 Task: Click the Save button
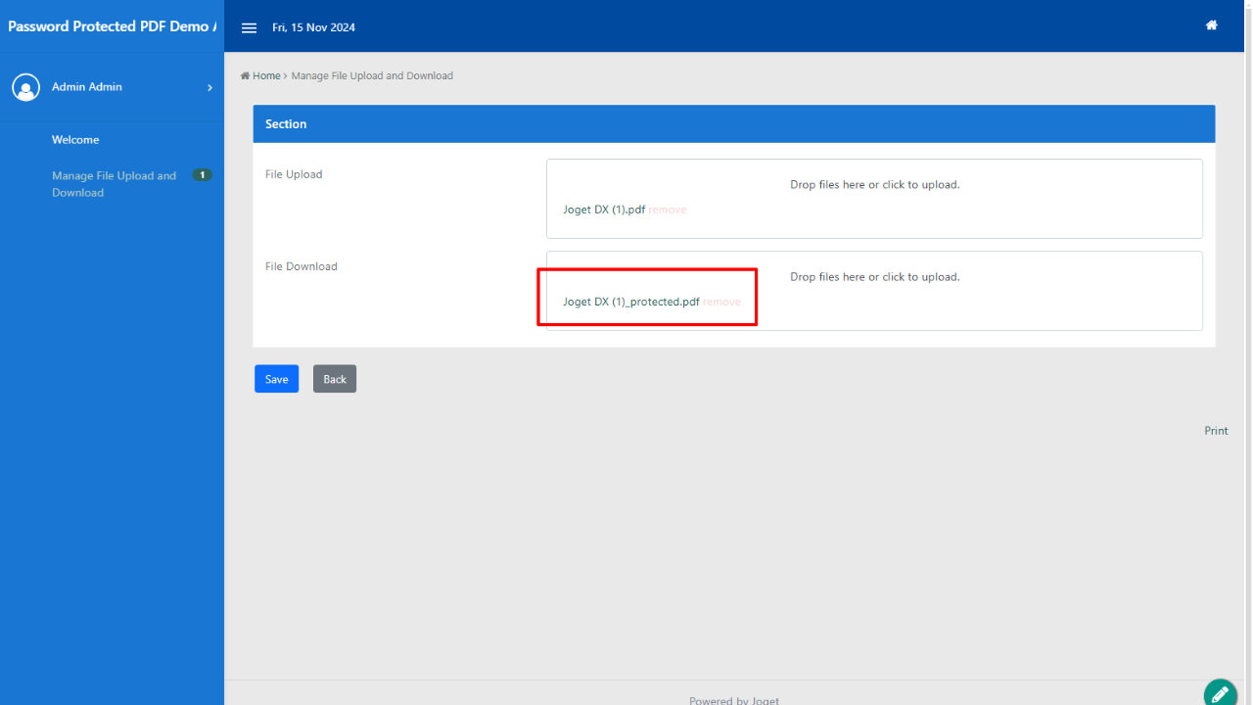pyautogui.click(x=276, y=379)
